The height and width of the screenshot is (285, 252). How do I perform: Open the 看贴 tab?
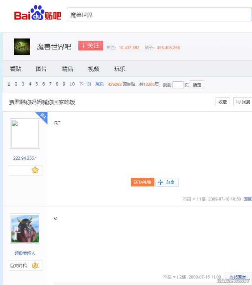pyautogui.click(x=15, y=69)
